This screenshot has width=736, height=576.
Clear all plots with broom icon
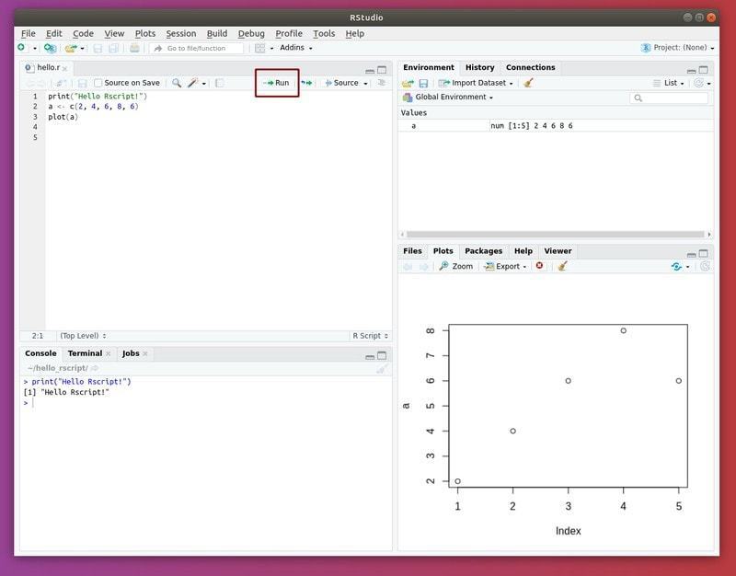tap(563, 266)
